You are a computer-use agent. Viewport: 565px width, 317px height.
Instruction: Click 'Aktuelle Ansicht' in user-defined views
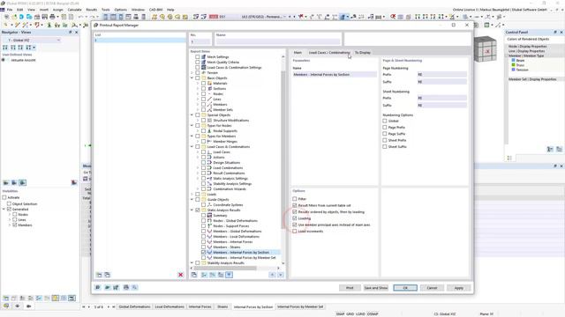pyautogui.click(x=23, y=60)
